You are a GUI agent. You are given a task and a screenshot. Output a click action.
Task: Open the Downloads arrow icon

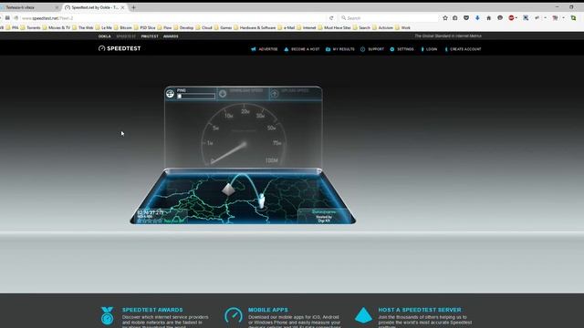(x=477, y=18)
